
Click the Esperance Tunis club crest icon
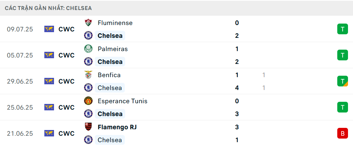click(88, 101)
